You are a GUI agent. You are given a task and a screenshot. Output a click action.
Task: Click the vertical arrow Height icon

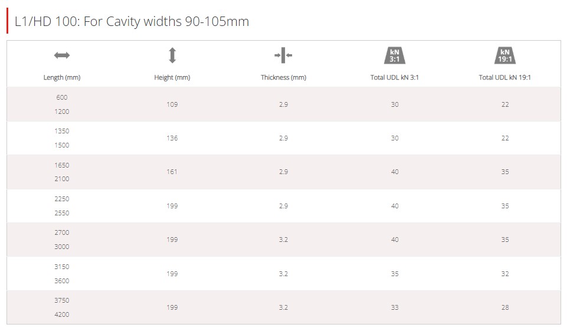tap(172, 55)
